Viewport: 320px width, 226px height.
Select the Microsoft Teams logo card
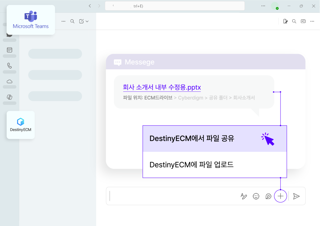[30, 19]
